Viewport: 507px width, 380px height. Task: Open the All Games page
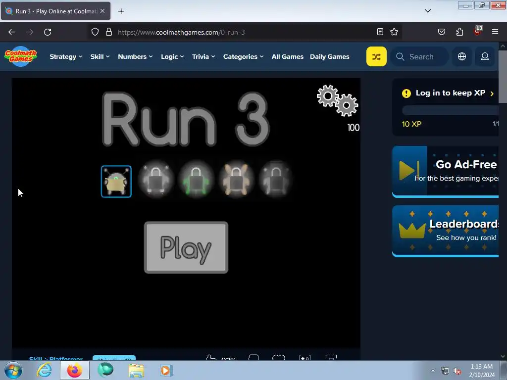tap(288, 56)
